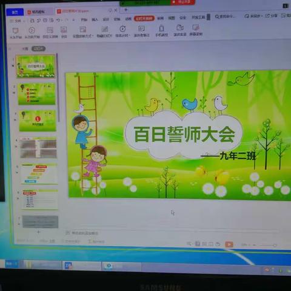Open the Review ribbon tab
291x291 pixels.
(160, 18)
